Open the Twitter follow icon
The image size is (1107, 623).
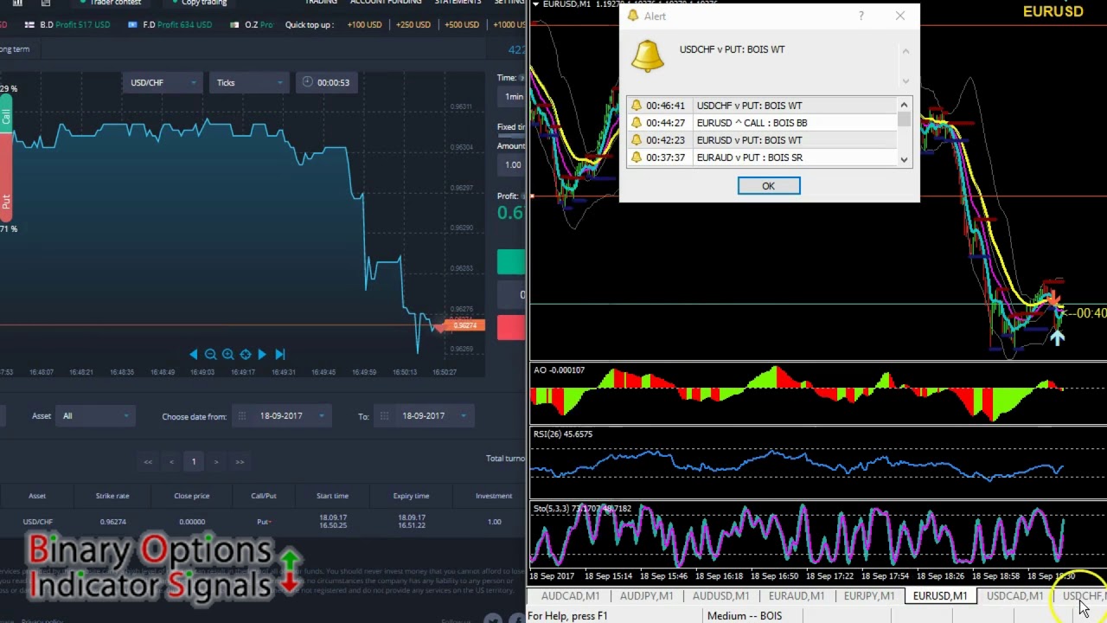coord(493,620)
